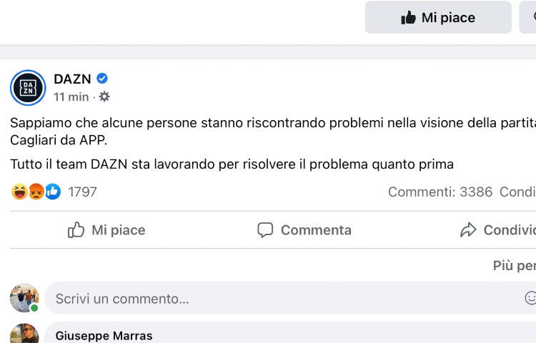This screenshot has height=343, width=536.
Task: Click the "Commenta" speech bubble button
Action: point(304,230)
